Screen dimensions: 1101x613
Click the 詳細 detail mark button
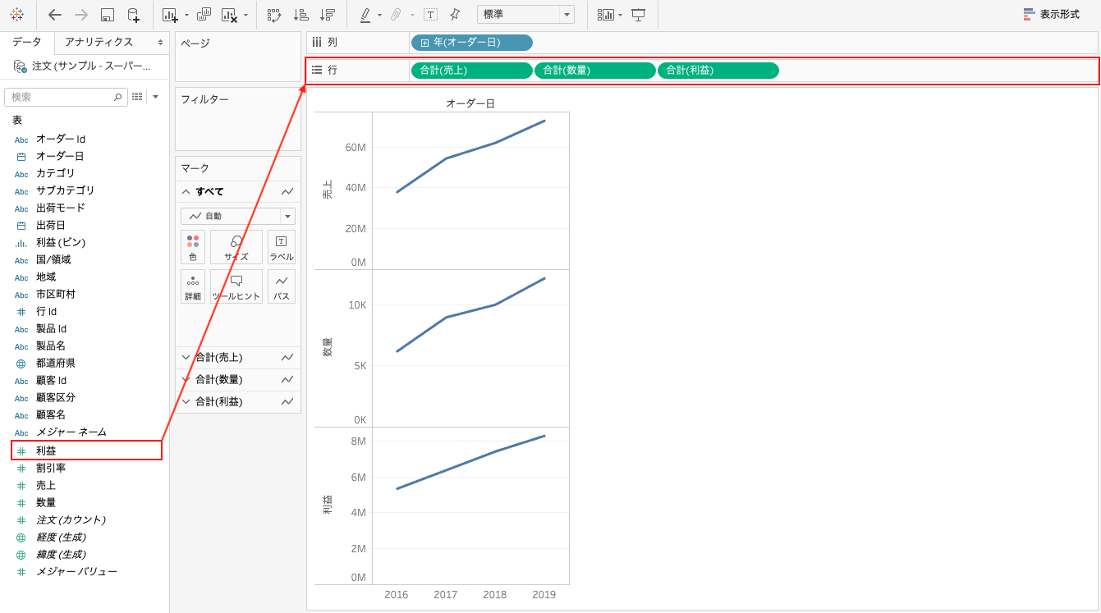193,286
